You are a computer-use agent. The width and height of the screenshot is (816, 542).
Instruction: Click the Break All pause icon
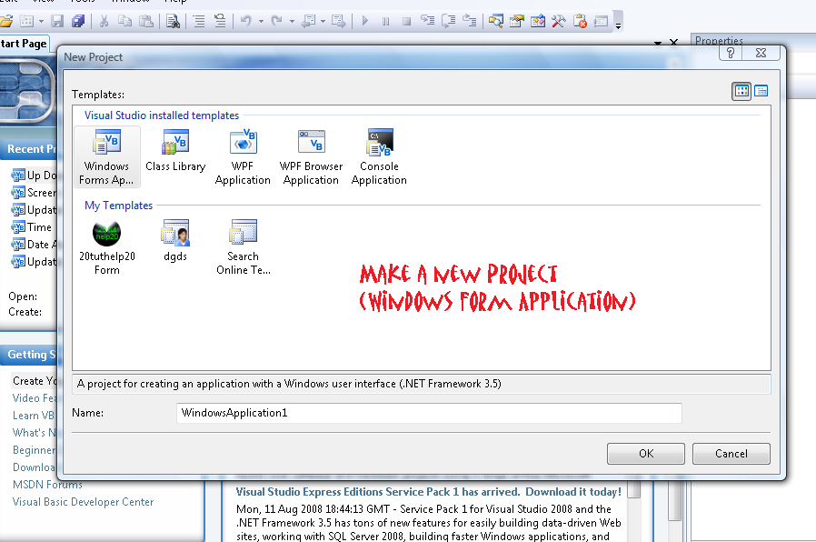pyautogui.click(x=385, y=21)
